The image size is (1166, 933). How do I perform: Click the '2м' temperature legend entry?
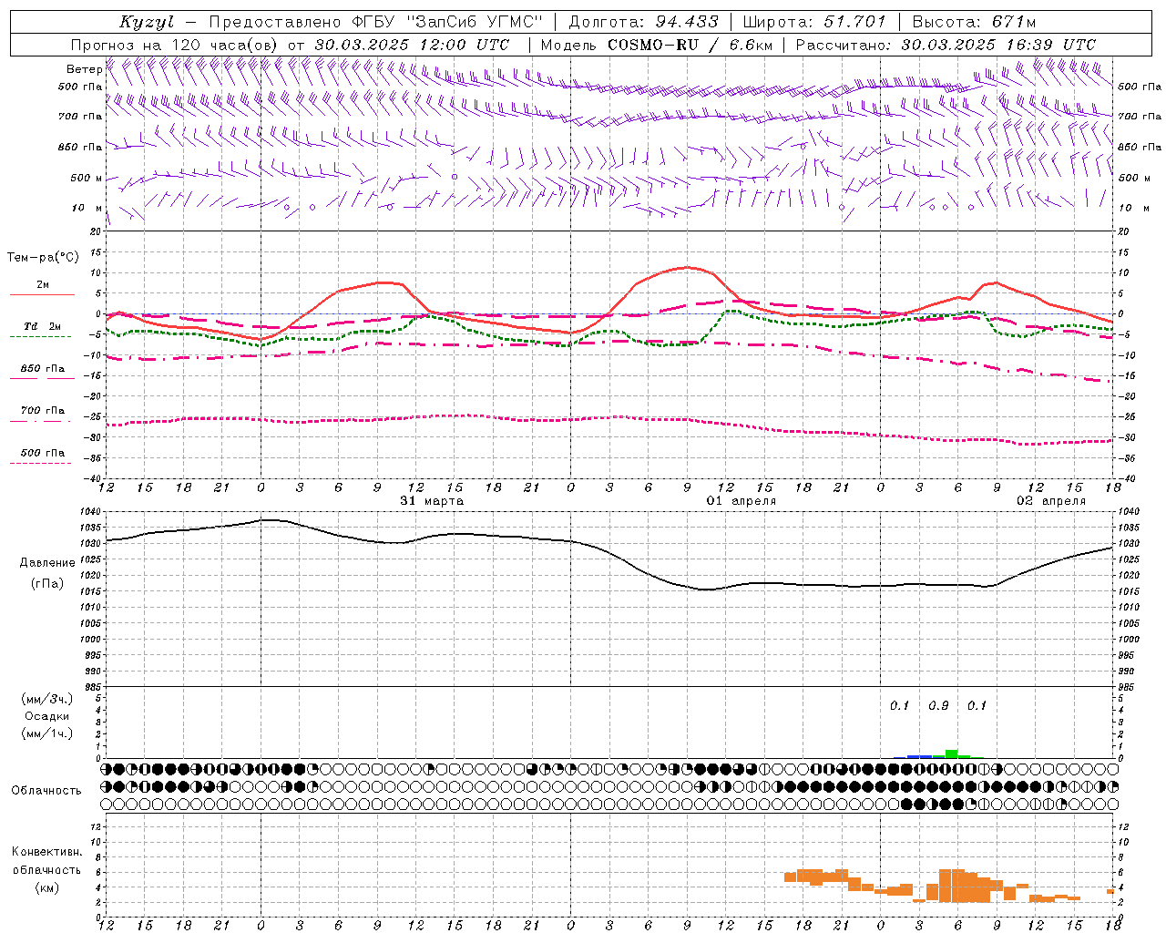coord(43,285)
